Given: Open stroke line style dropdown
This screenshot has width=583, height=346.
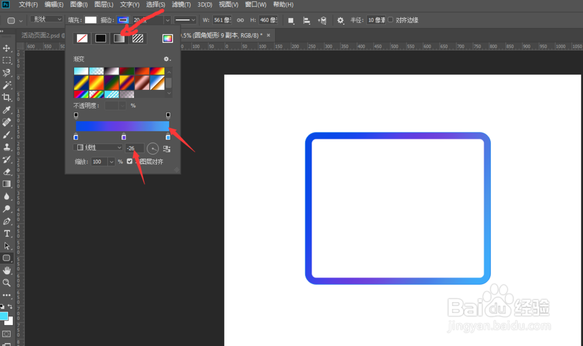Looking at the screenshot, I should point(185,20).
